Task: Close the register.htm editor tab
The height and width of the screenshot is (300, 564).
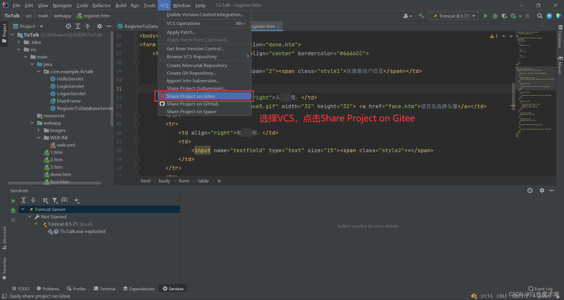Action: pyautogui.click(x=279, y=26)
